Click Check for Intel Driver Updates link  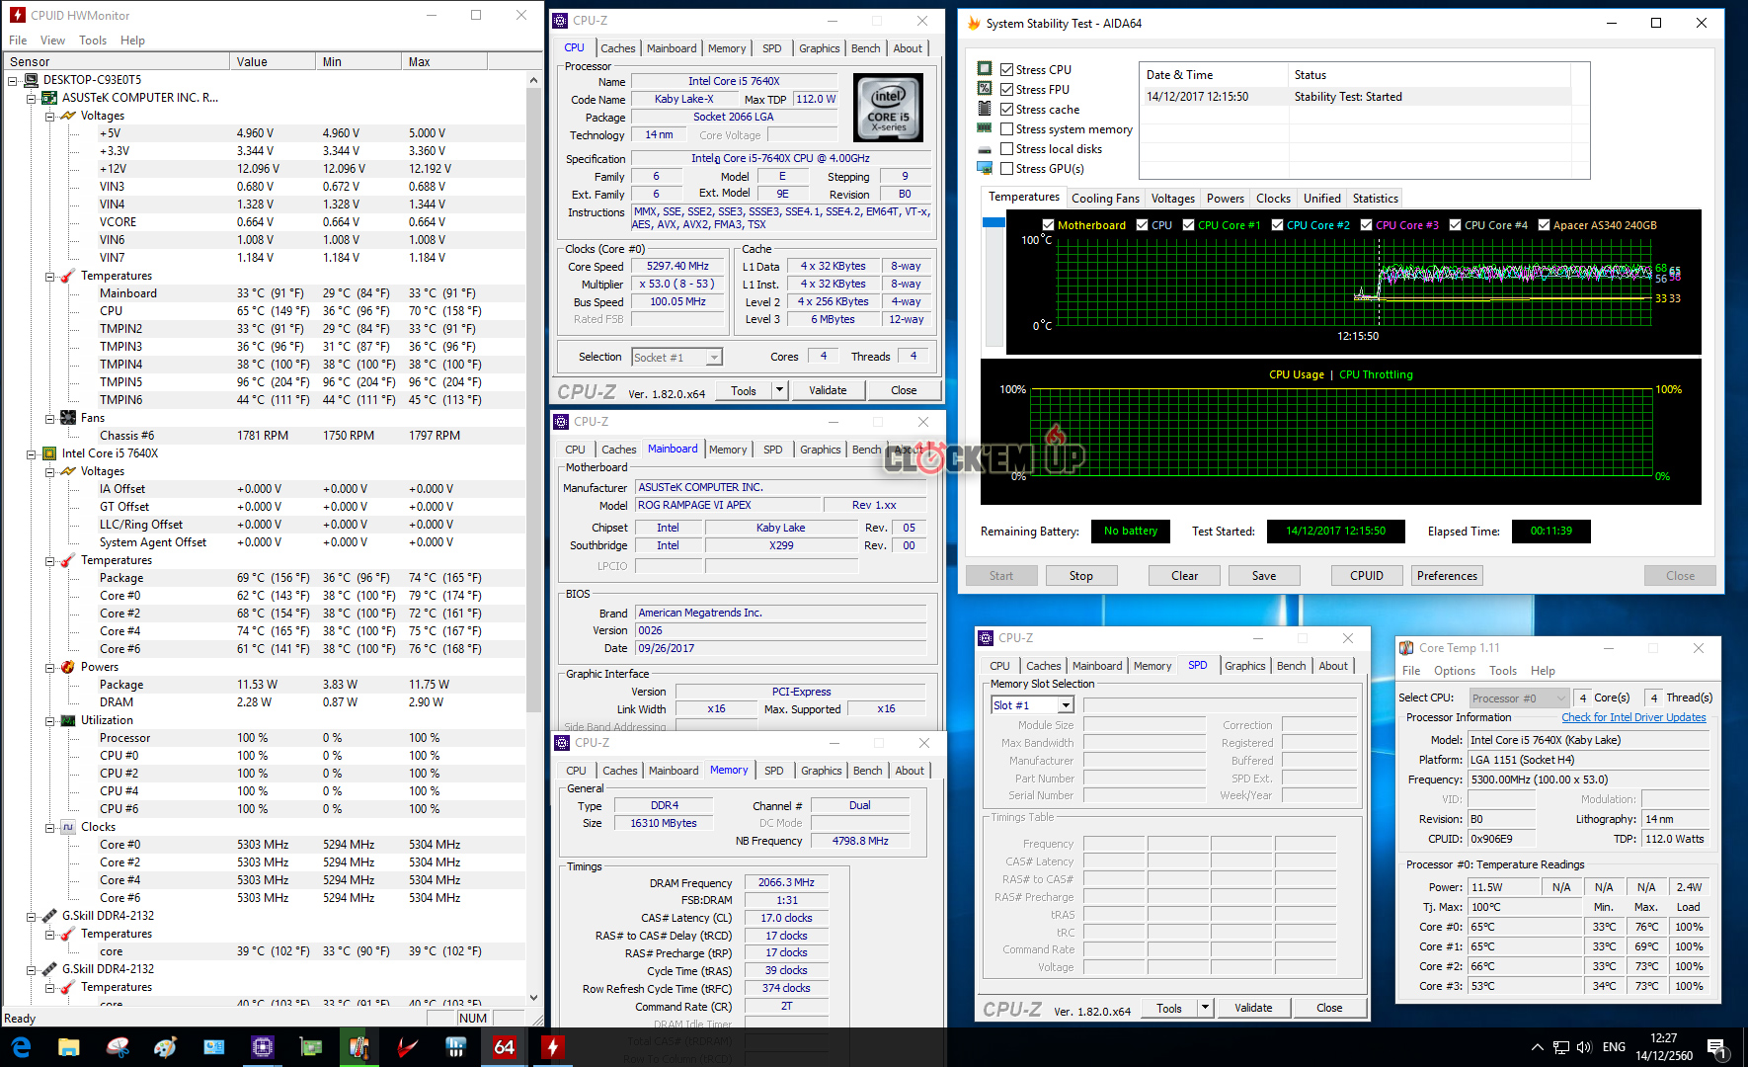pyautogui.click(x=1632, y=717)
